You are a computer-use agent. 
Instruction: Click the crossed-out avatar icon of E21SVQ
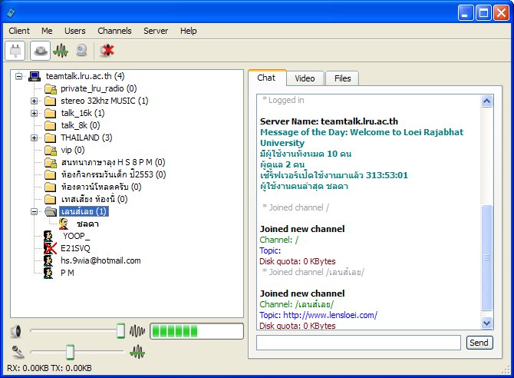click(50, 248)
